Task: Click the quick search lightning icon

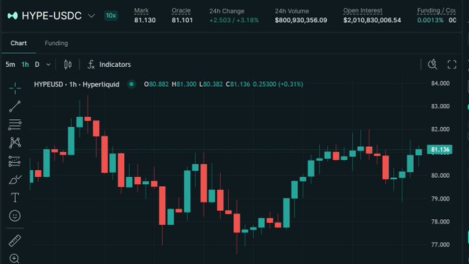Action: 432,64
